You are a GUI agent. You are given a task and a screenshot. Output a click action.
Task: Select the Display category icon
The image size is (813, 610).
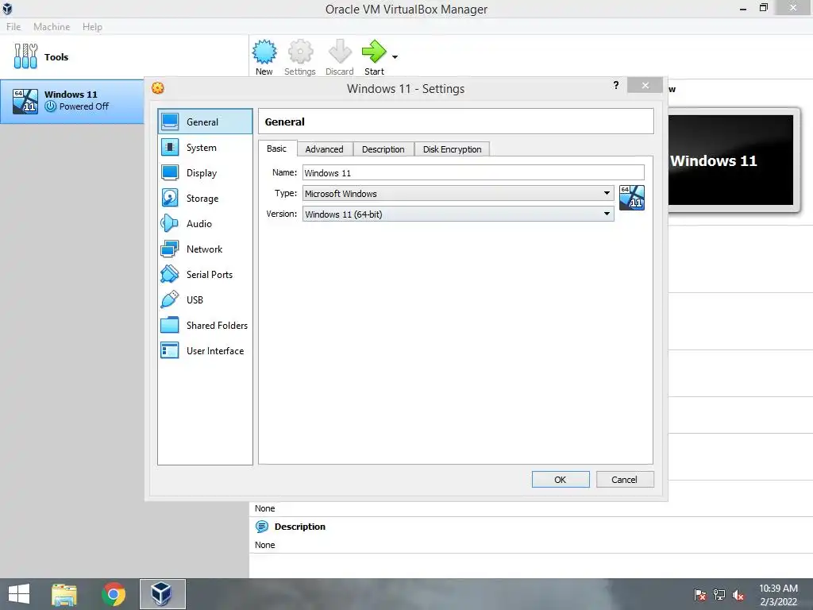[170, 172]
